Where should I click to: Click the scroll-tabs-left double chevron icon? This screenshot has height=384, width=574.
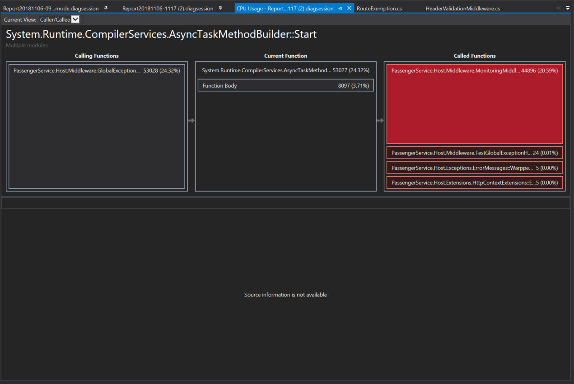[558, 8]
